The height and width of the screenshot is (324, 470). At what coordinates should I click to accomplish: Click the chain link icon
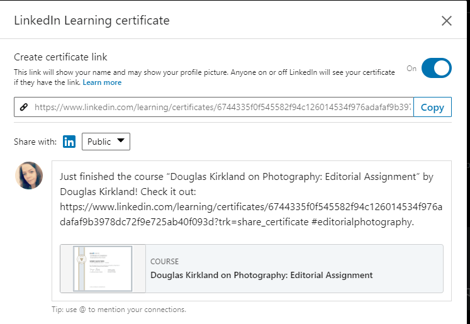[25, 107]
